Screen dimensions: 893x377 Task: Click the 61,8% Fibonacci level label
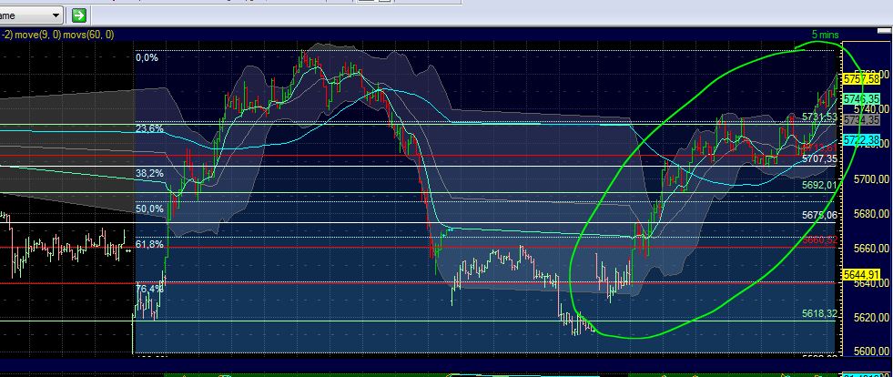point(149,244)
